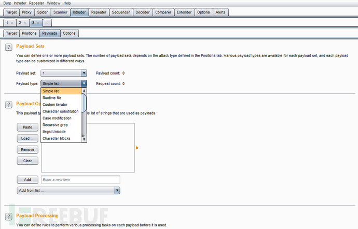Switch to the Proxy tab

[26, 12]
